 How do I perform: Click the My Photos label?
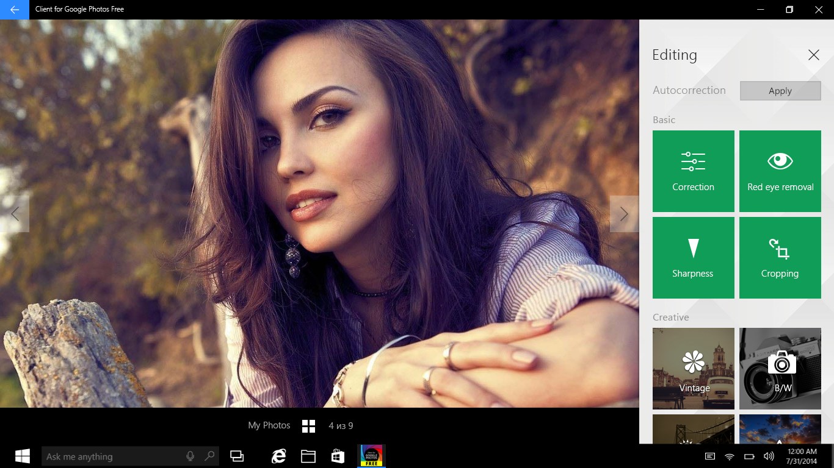click(269, 425)
